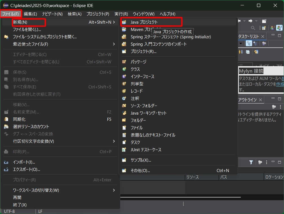The image size is (284, 214).
Task: Click the synchronize changed icon in task list
Action: coord(256,52)
